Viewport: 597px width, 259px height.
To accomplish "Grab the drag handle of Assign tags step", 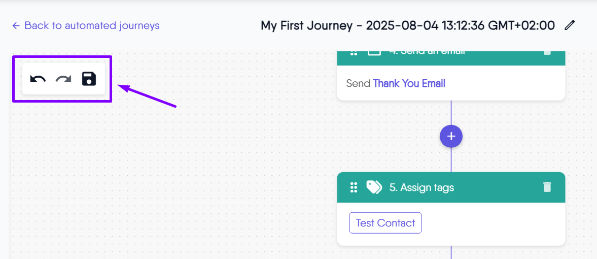I will (x=354, y=187).
